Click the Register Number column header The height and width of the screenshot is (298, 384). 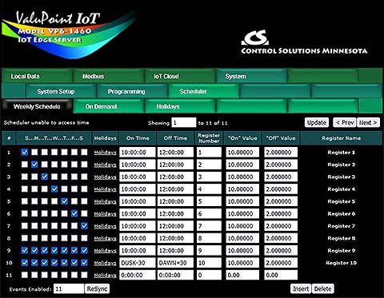[x=209, y=138]
